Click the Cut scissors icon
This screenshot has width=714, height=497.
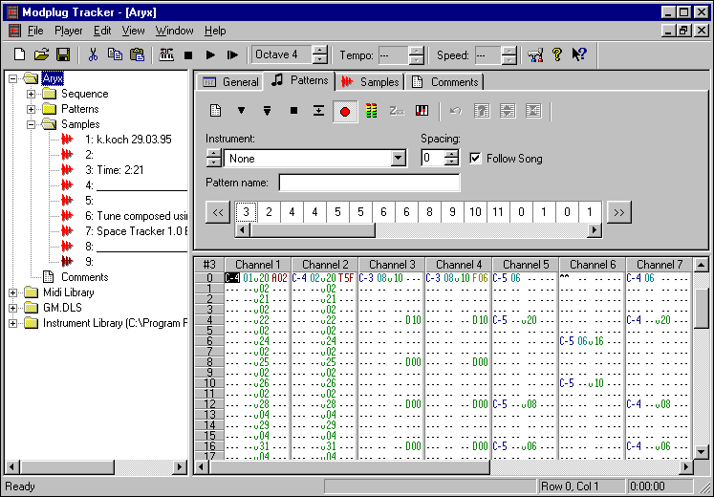(94, 55)
